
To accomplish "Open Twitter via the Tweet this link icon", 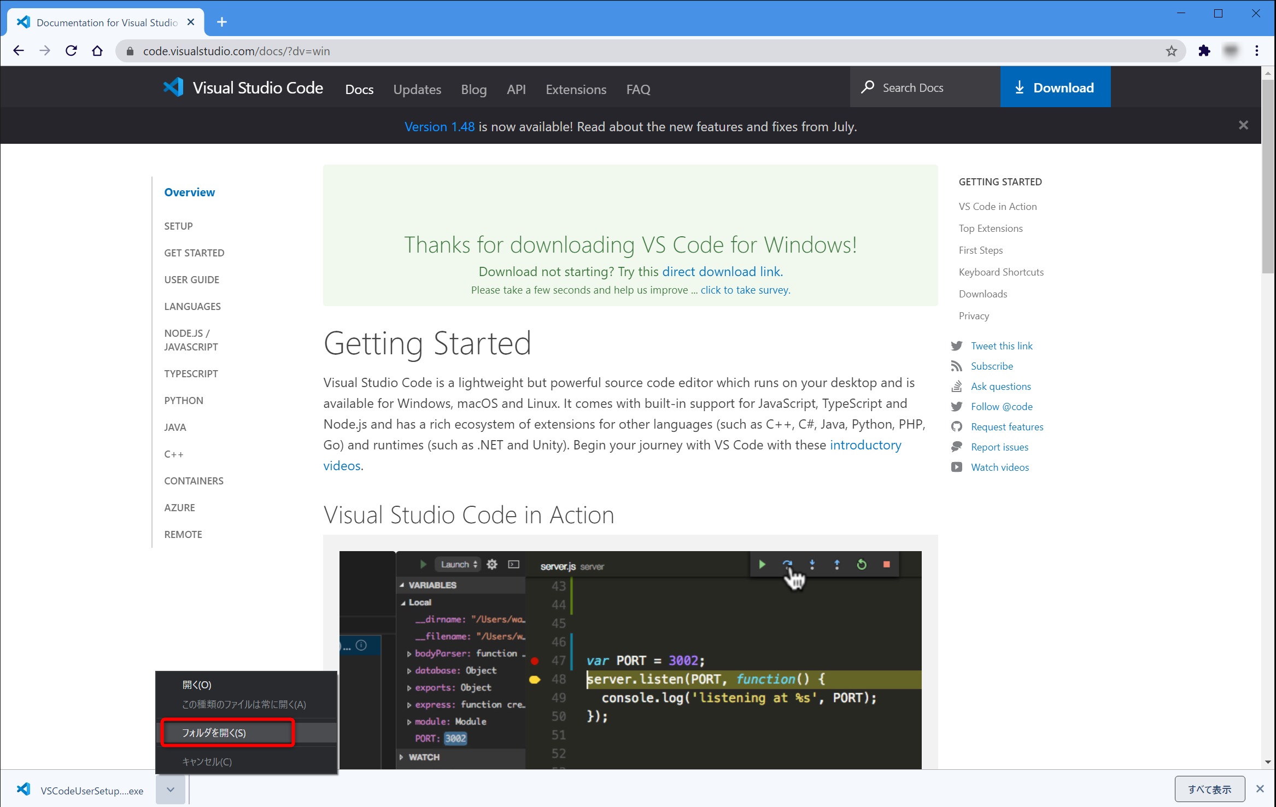I will [x=957, y=346].
